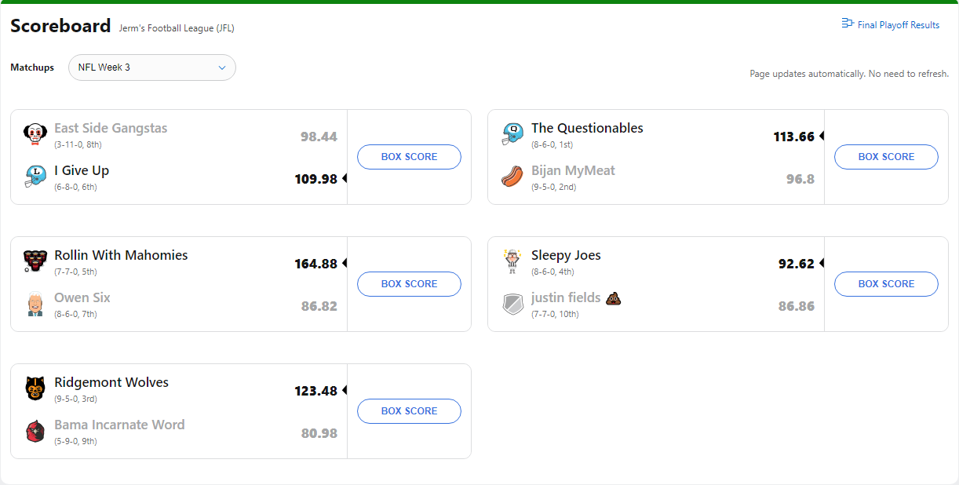Open the NFL Week 3 matchups dropdown
Image resolution: width=959 pixels, height=485 pixels.
pos(152,67)
